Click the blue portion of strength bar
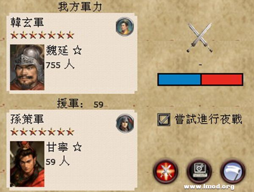 tap(179, 79)
